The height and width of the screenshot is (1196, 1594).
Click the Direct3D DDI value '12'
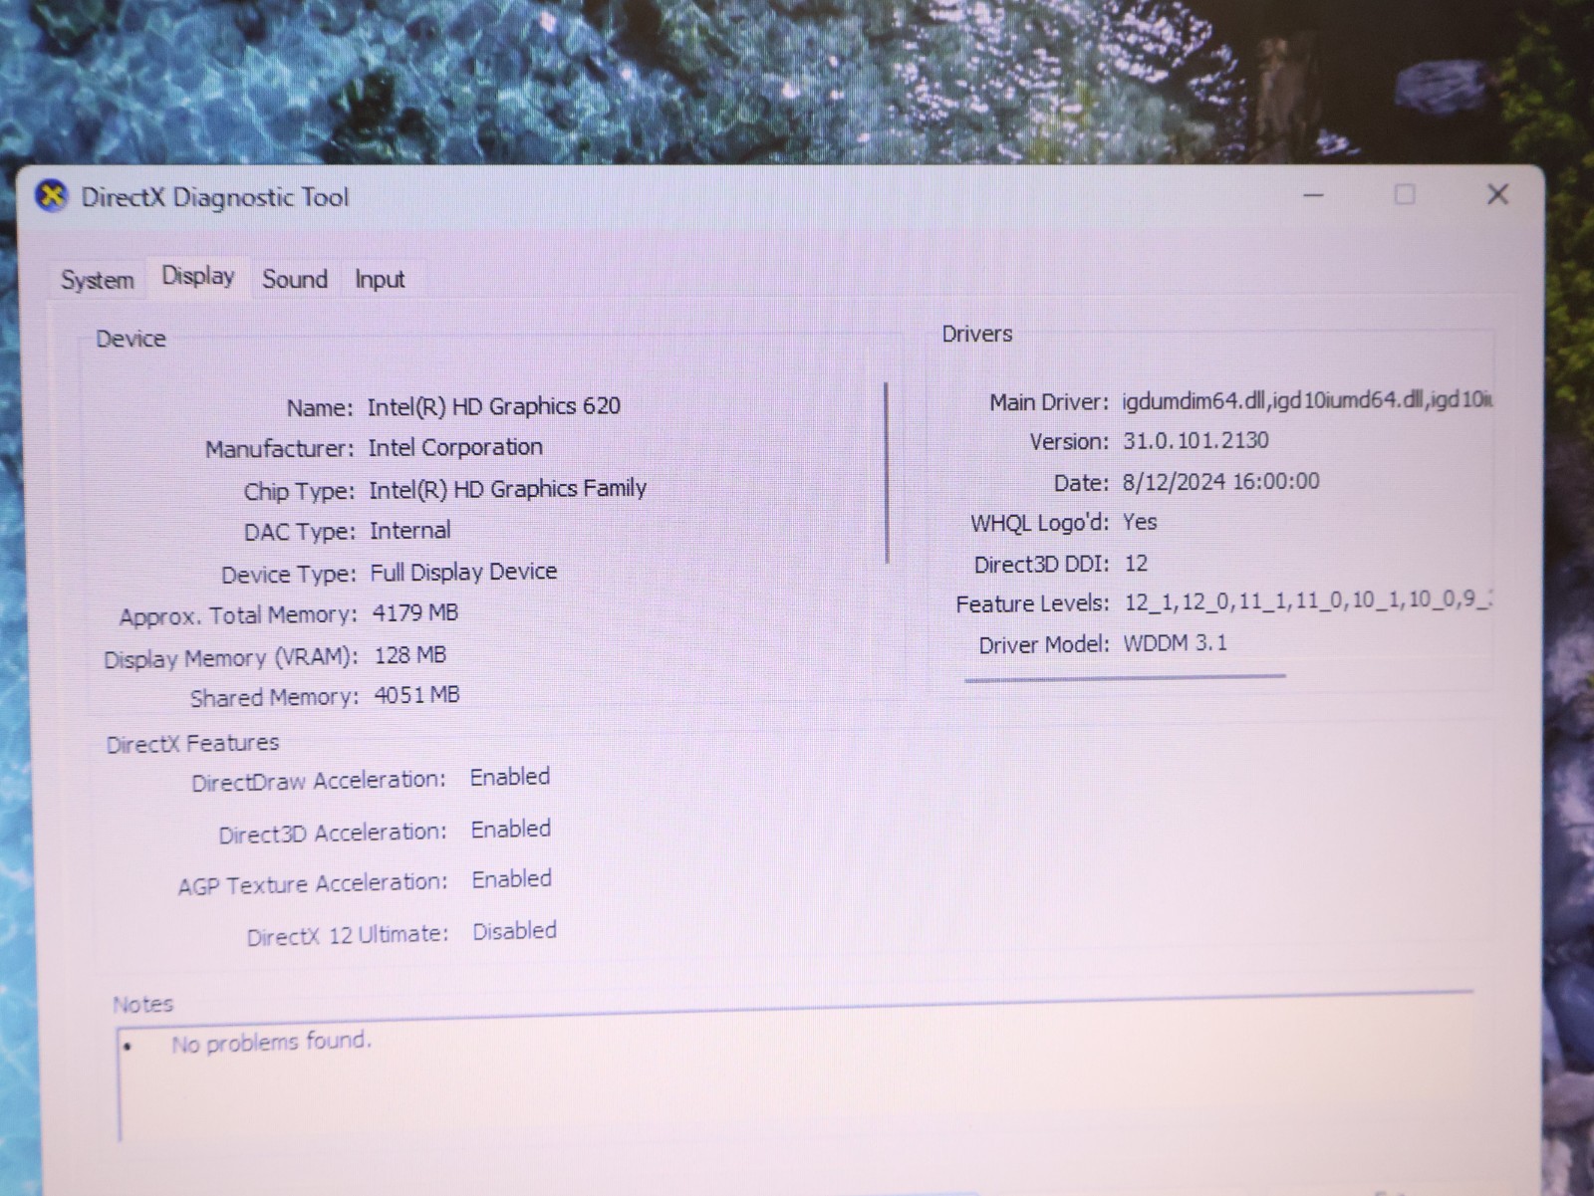click(1136, 564)
